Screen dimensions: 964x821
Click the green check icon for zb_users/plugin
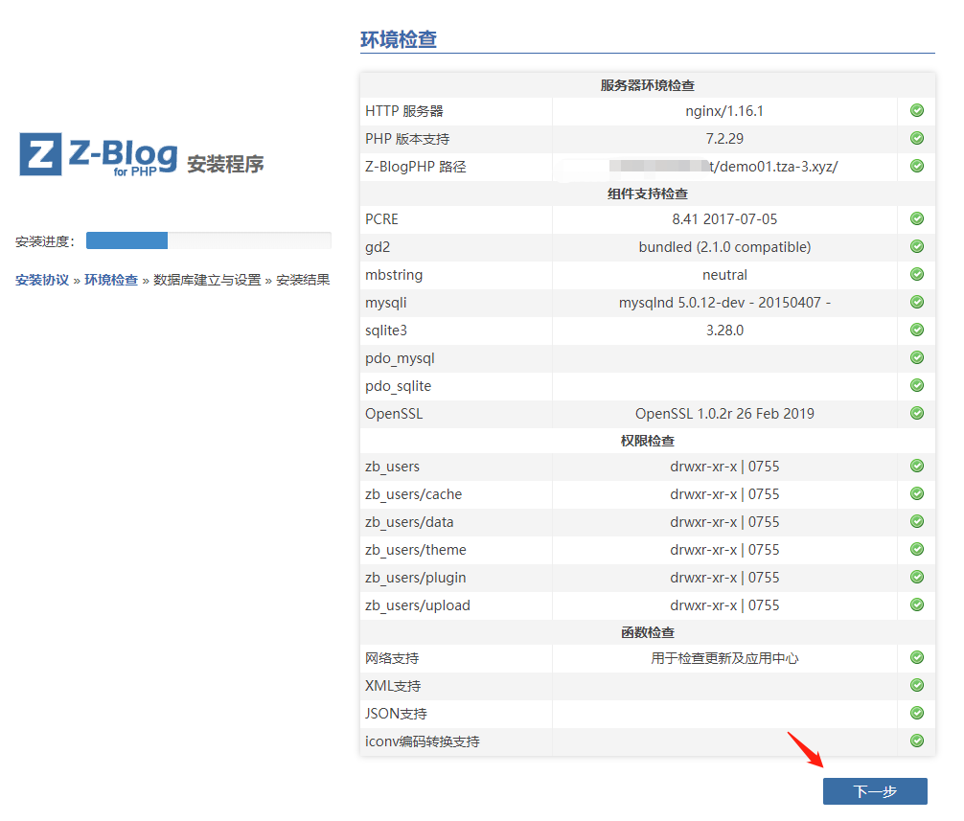pos(917,577)
